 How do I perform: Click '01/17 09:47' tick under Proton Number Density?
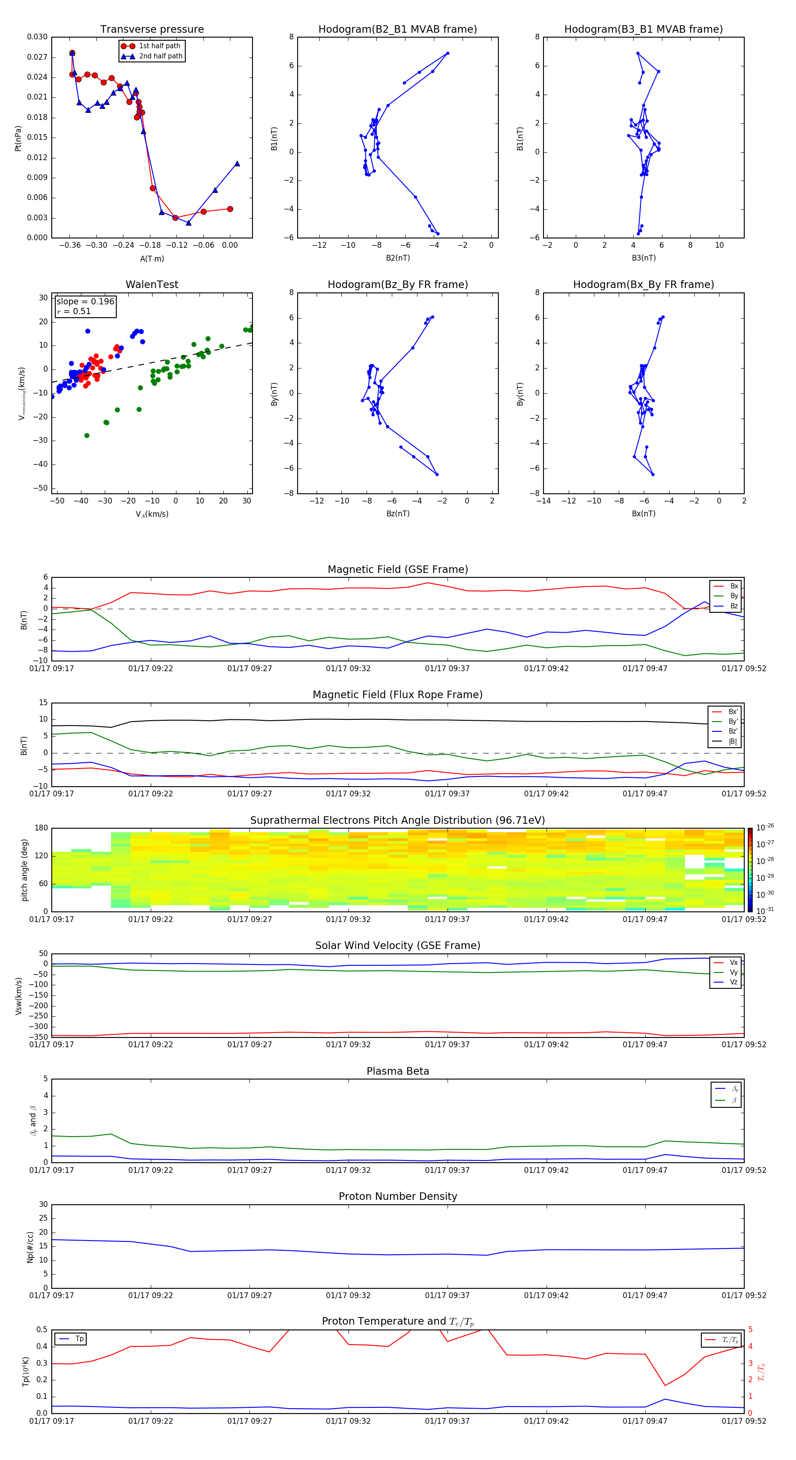tap(645, 1295)
